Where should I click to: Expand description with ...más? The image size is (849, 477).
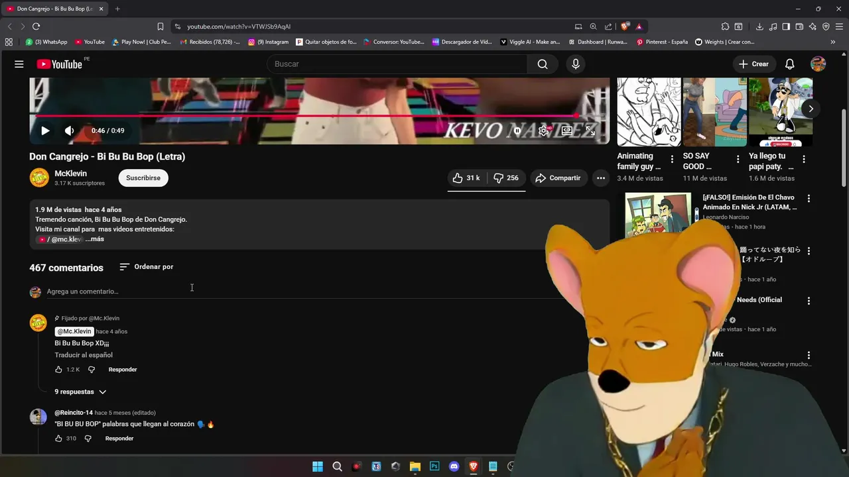[x=95, y=239]
